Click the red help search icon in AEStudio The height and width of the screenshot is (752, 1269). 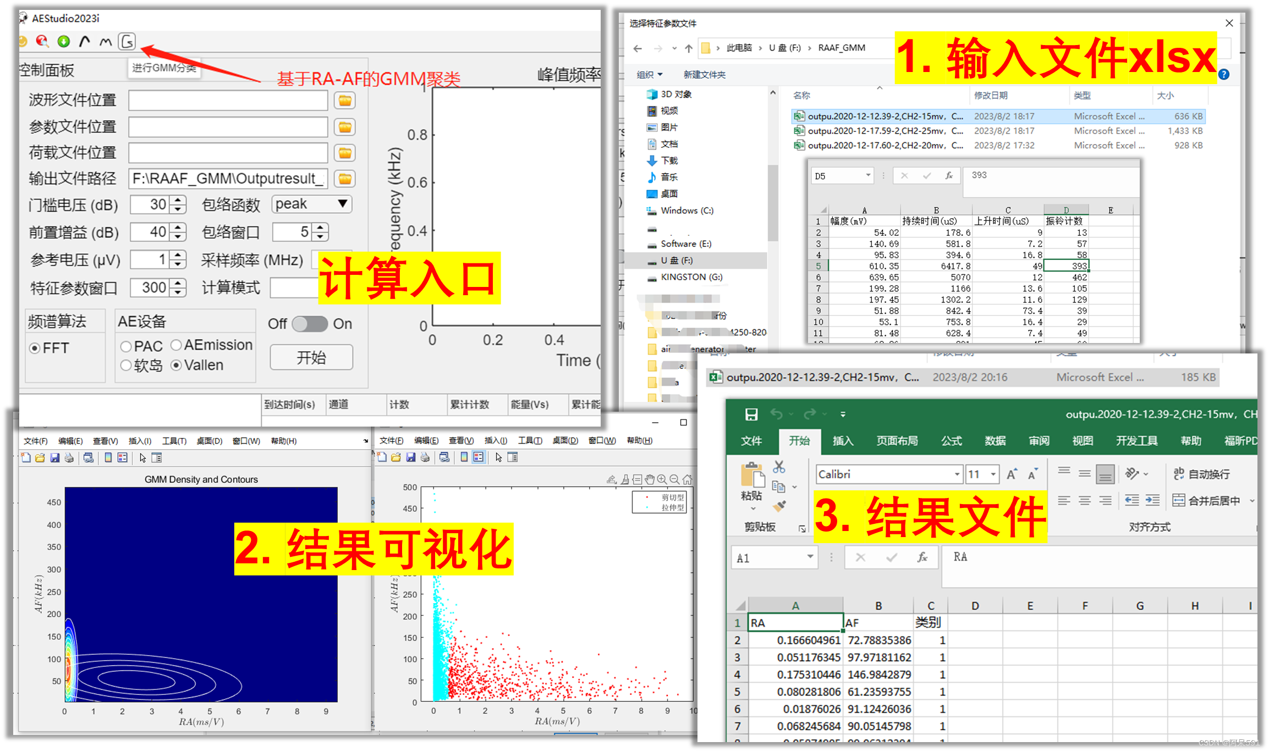click(x=43, y=41)
